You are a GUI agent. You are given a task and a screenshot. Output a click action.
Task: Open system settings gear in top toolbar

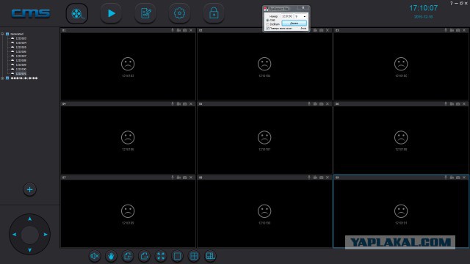tap(179, 13)
